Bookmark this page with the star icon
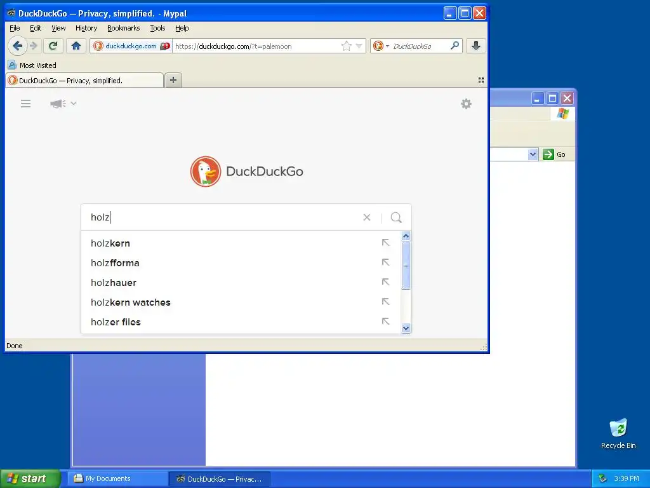 346,46
